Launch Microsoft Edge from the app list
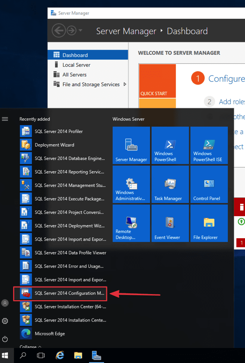 coord(49,334)
